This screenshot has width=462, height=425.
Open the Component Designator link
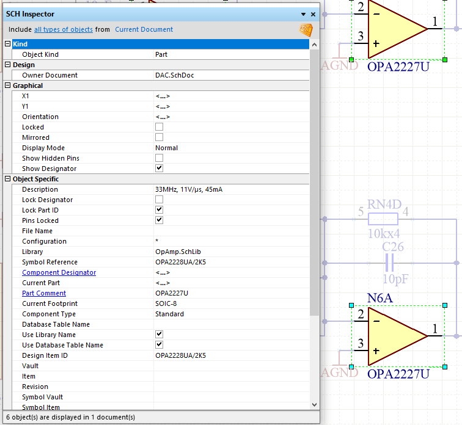pyautogui.click(x=59, y=272)
